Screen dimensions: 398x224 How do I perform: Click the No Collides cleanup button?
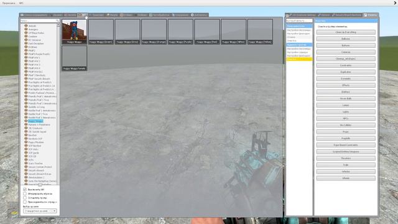[346, 125]
